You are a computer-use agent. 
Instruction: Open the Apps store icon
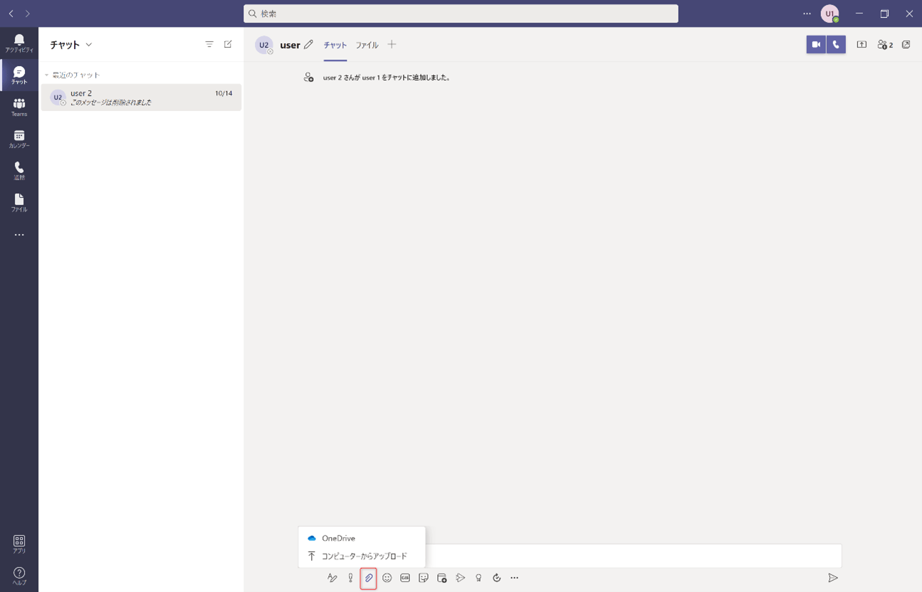pyautogui.click(x=19, y=544)
